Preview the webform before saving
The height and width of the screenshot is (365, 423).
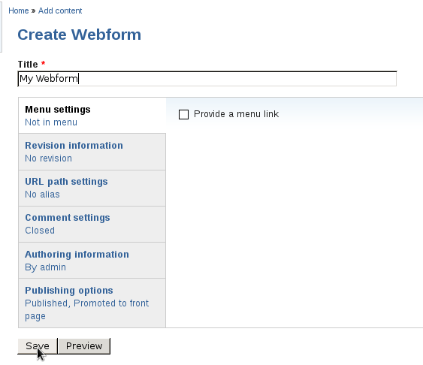point(84,346)
